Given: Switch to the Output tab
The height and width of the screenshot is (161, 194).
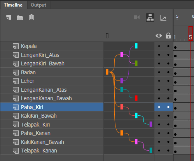Looking at the screenshot, I should 38,5.
